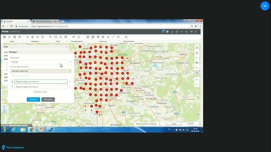Zoom out with the minus map button

coord(196,84)
